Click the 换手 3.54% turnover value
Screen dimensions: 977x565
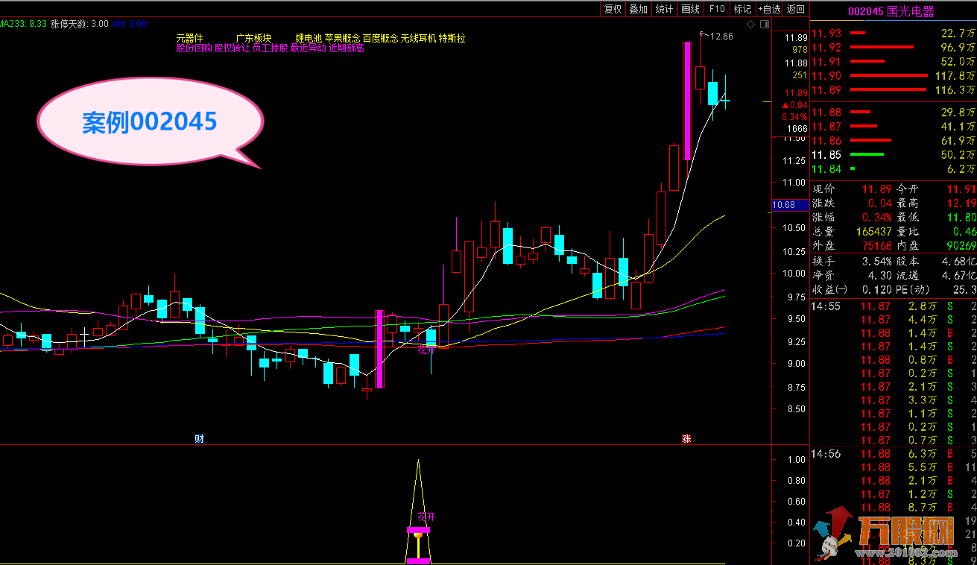pos(876,262)
